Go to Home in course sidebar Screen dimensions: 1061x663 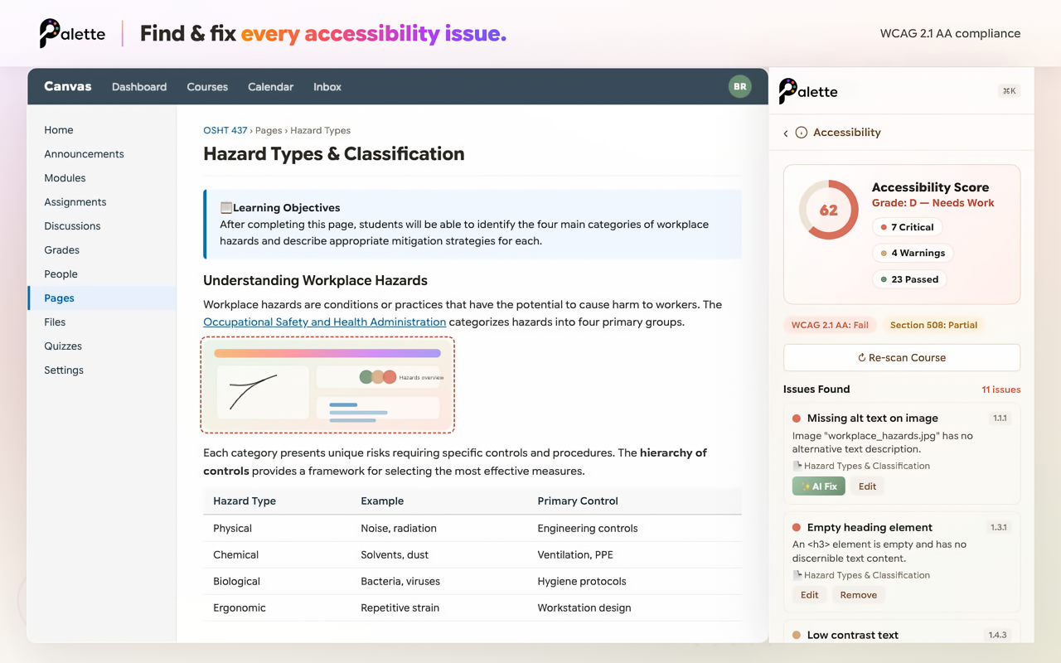click(102, 130)
